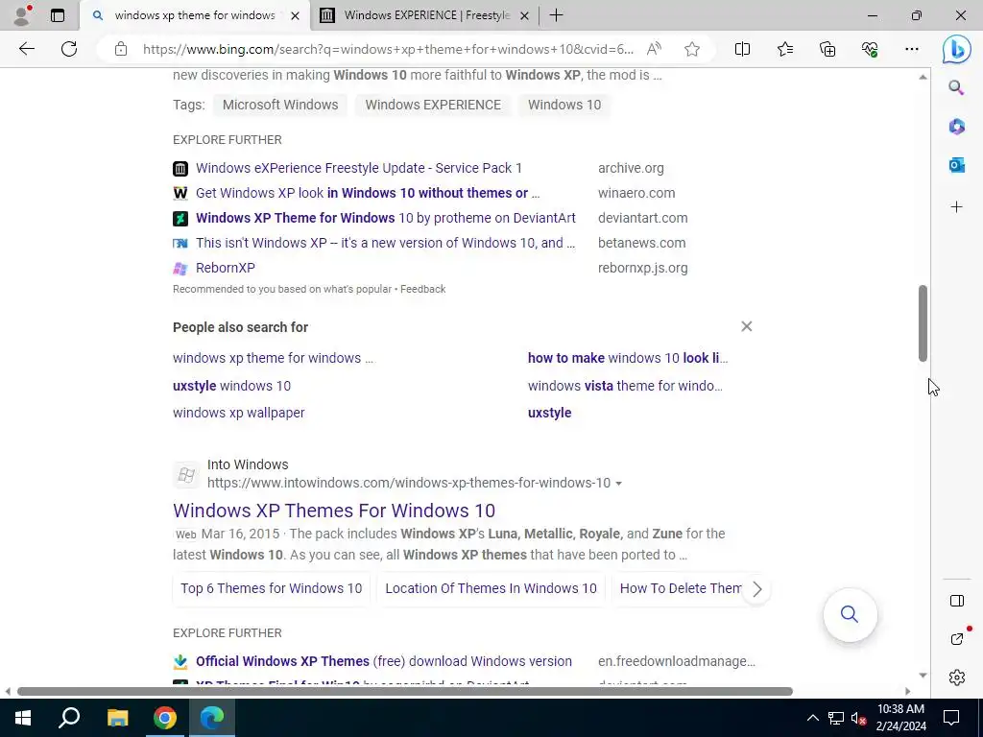Screen dimensions: 983x737
Task: Refresh the Bing search page
Action: [69, 49]
